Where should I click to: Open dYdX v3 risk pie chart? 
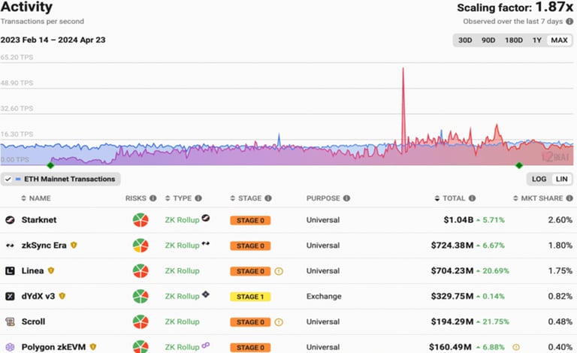coord(140,296)
